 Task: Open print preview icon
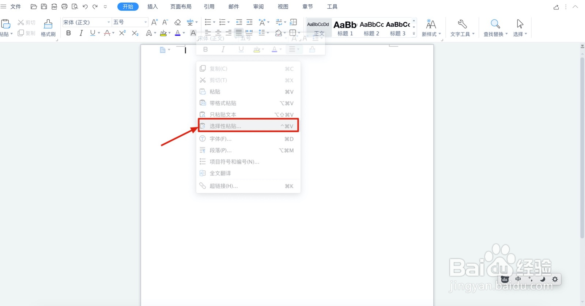pyautogui.click(x=75, y=7)
